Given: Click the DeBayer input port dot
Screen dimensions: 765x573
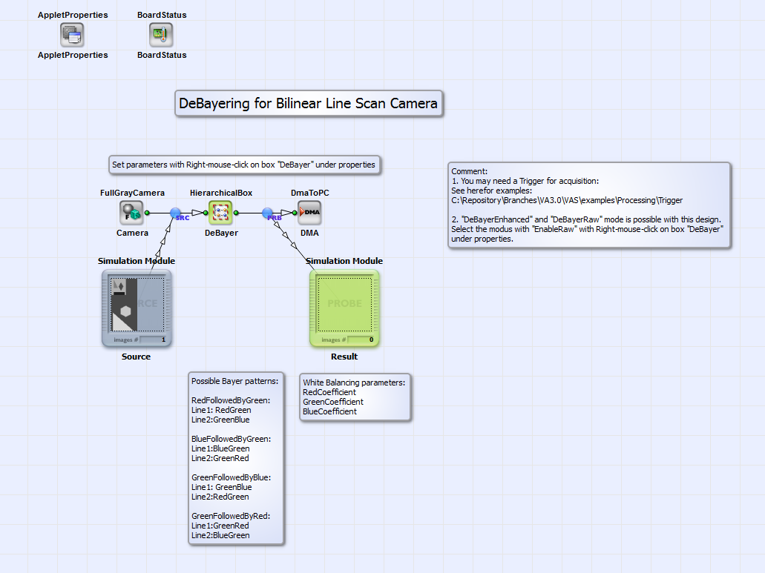Looking at the screenshot, I should (205, 213).
